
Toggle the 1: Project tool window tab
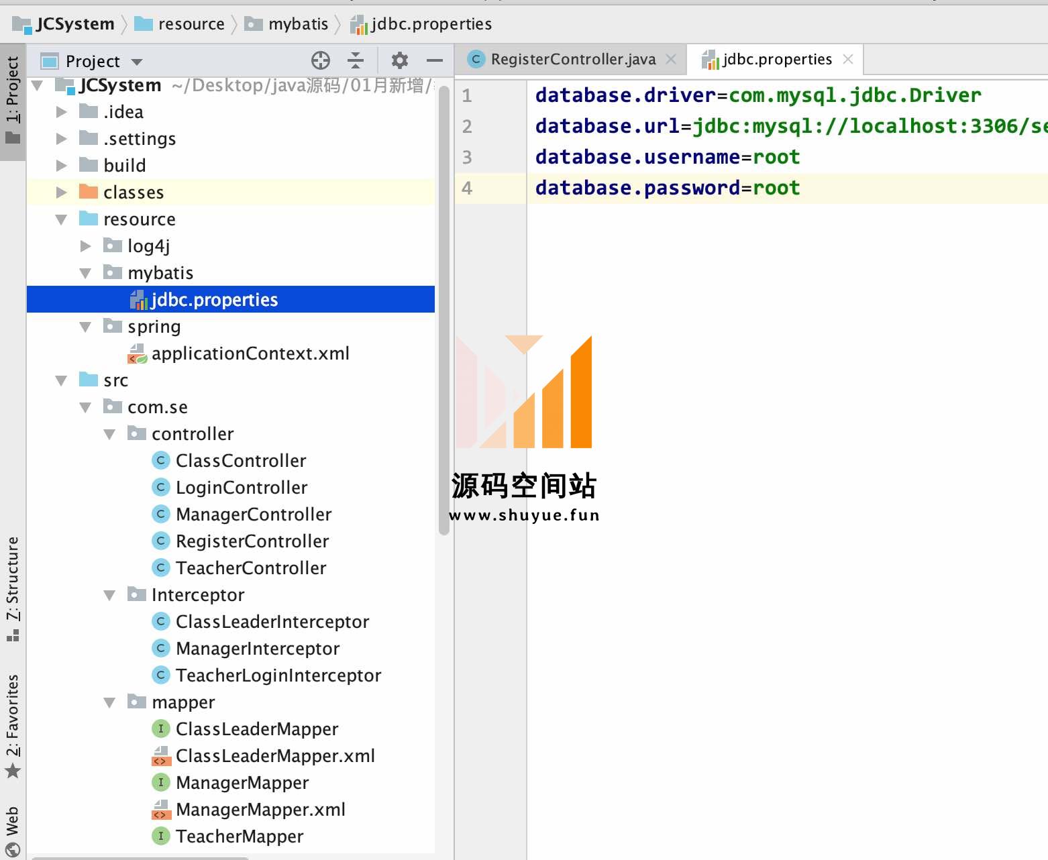[13, 102]
